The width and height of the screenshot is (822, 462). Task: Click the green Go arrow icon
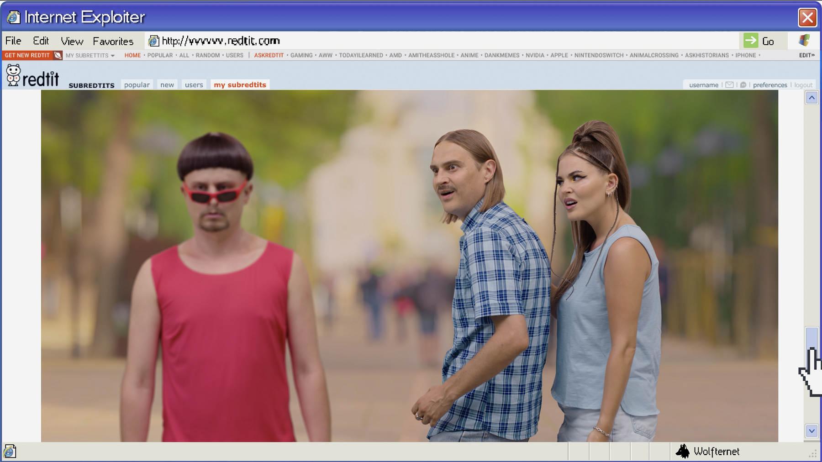750,41
